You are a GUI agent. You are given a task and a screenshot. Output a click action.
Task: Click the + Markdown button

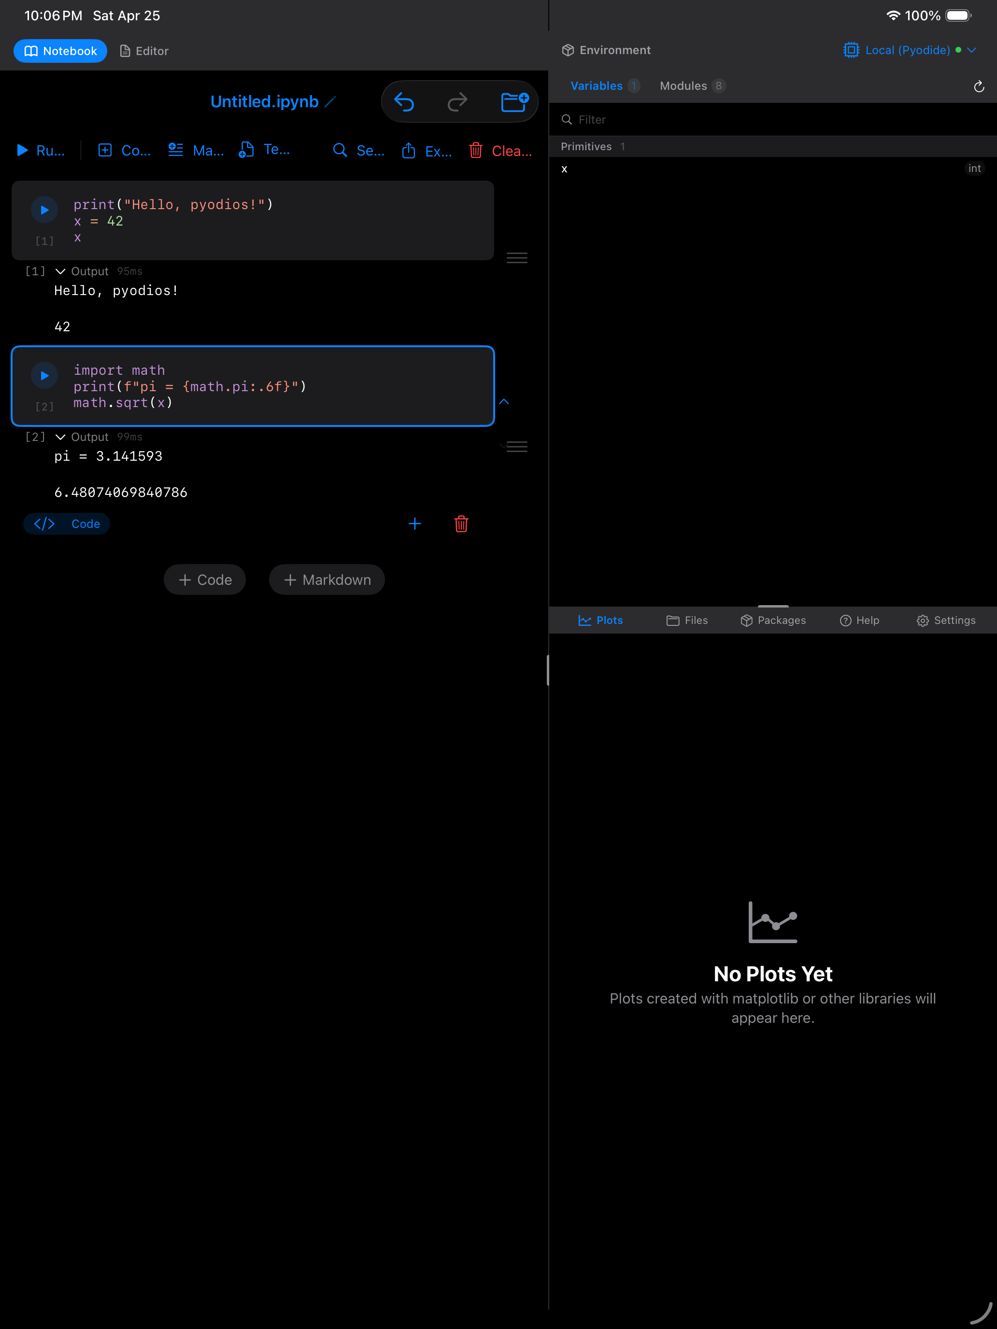click(x=327, y=580)
